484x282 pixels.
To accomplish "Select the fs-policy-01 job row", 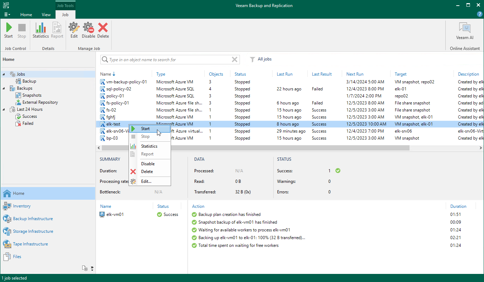I will [x=290, y=103].
